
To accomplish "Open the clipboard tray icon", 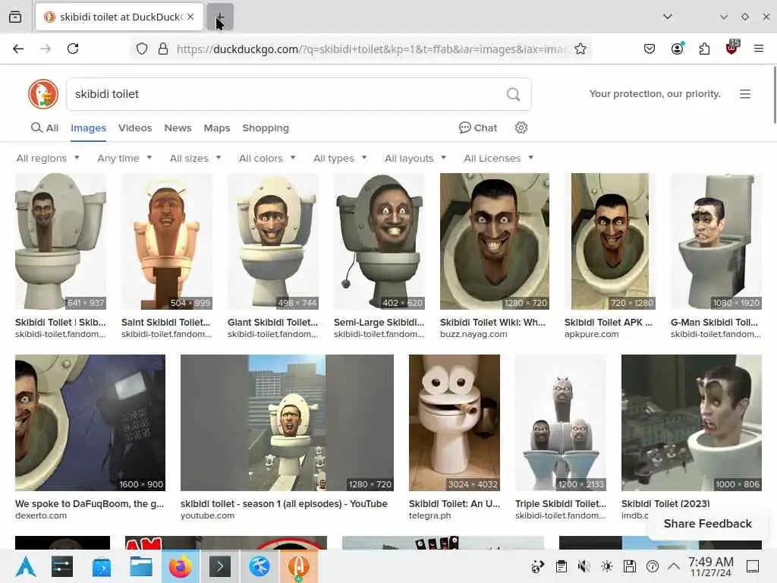I will pos(561,566).
